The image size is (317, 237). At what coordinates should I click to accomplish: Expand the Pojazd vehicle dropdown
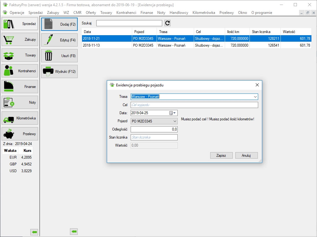point(175,121)
